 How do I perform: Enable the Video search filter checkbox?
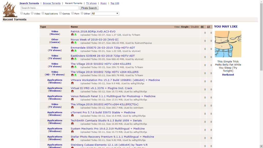point(32,13)
